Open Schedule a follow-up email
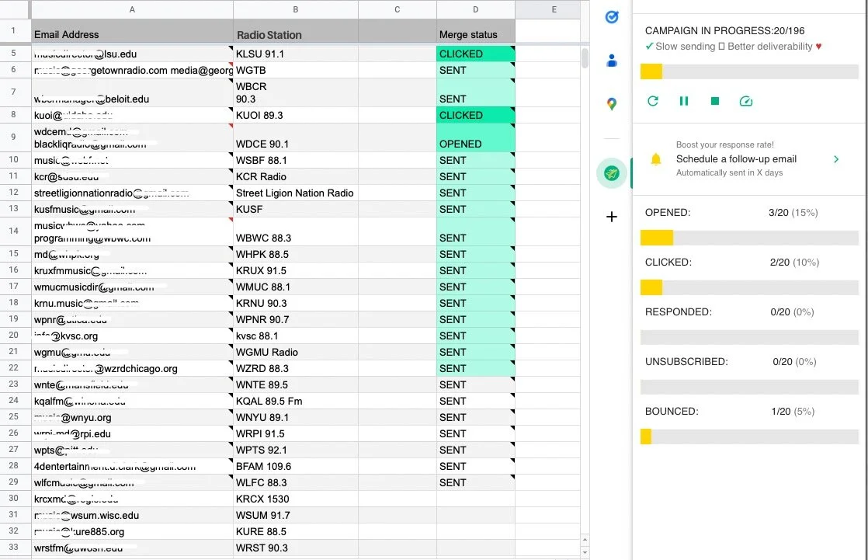The image size is (868, 560). coord(736,159)
